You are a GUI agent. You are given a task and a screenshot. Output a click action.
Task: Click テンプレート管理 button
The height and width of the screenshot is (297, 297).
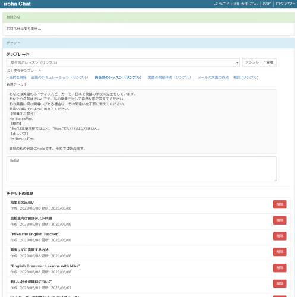click(260, 62)
